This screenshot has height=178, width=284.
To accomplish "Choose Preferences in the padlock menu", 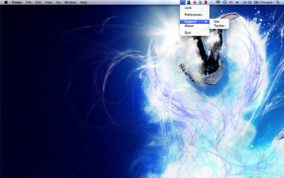I will (193, 15).
